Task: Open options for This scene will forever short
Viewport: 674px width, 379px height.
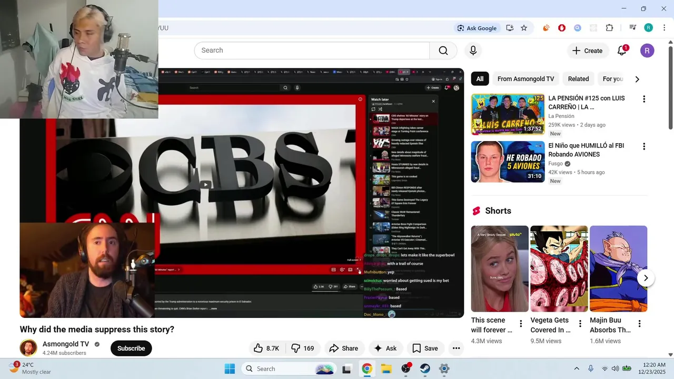Action: (x=521, y=324)
